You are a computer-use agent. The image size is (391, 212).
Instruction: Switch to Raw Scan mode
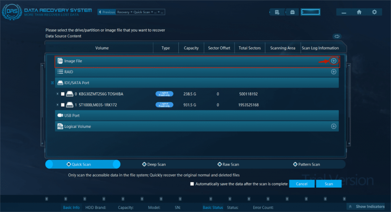click(228, 164)
